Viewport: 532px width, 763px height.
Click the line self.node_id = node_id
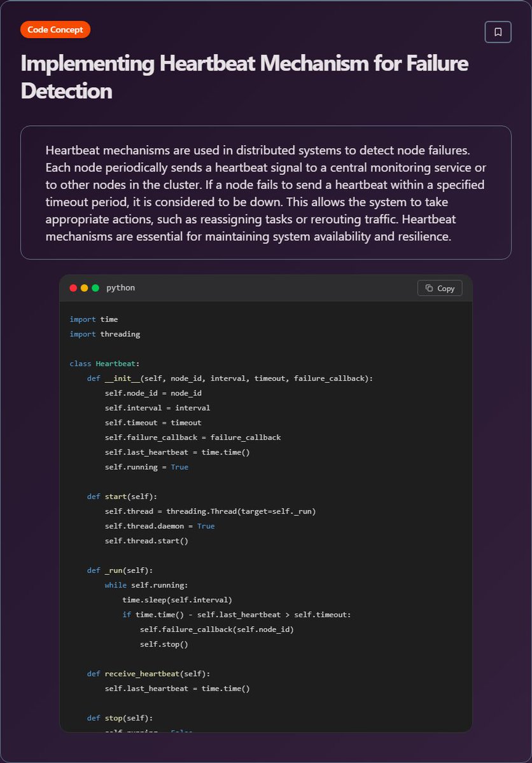coord(153,393)
